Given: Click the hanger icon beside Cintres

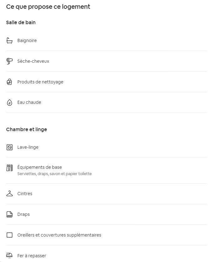Looking at the screenshot, I should click(x=9, y=194).
